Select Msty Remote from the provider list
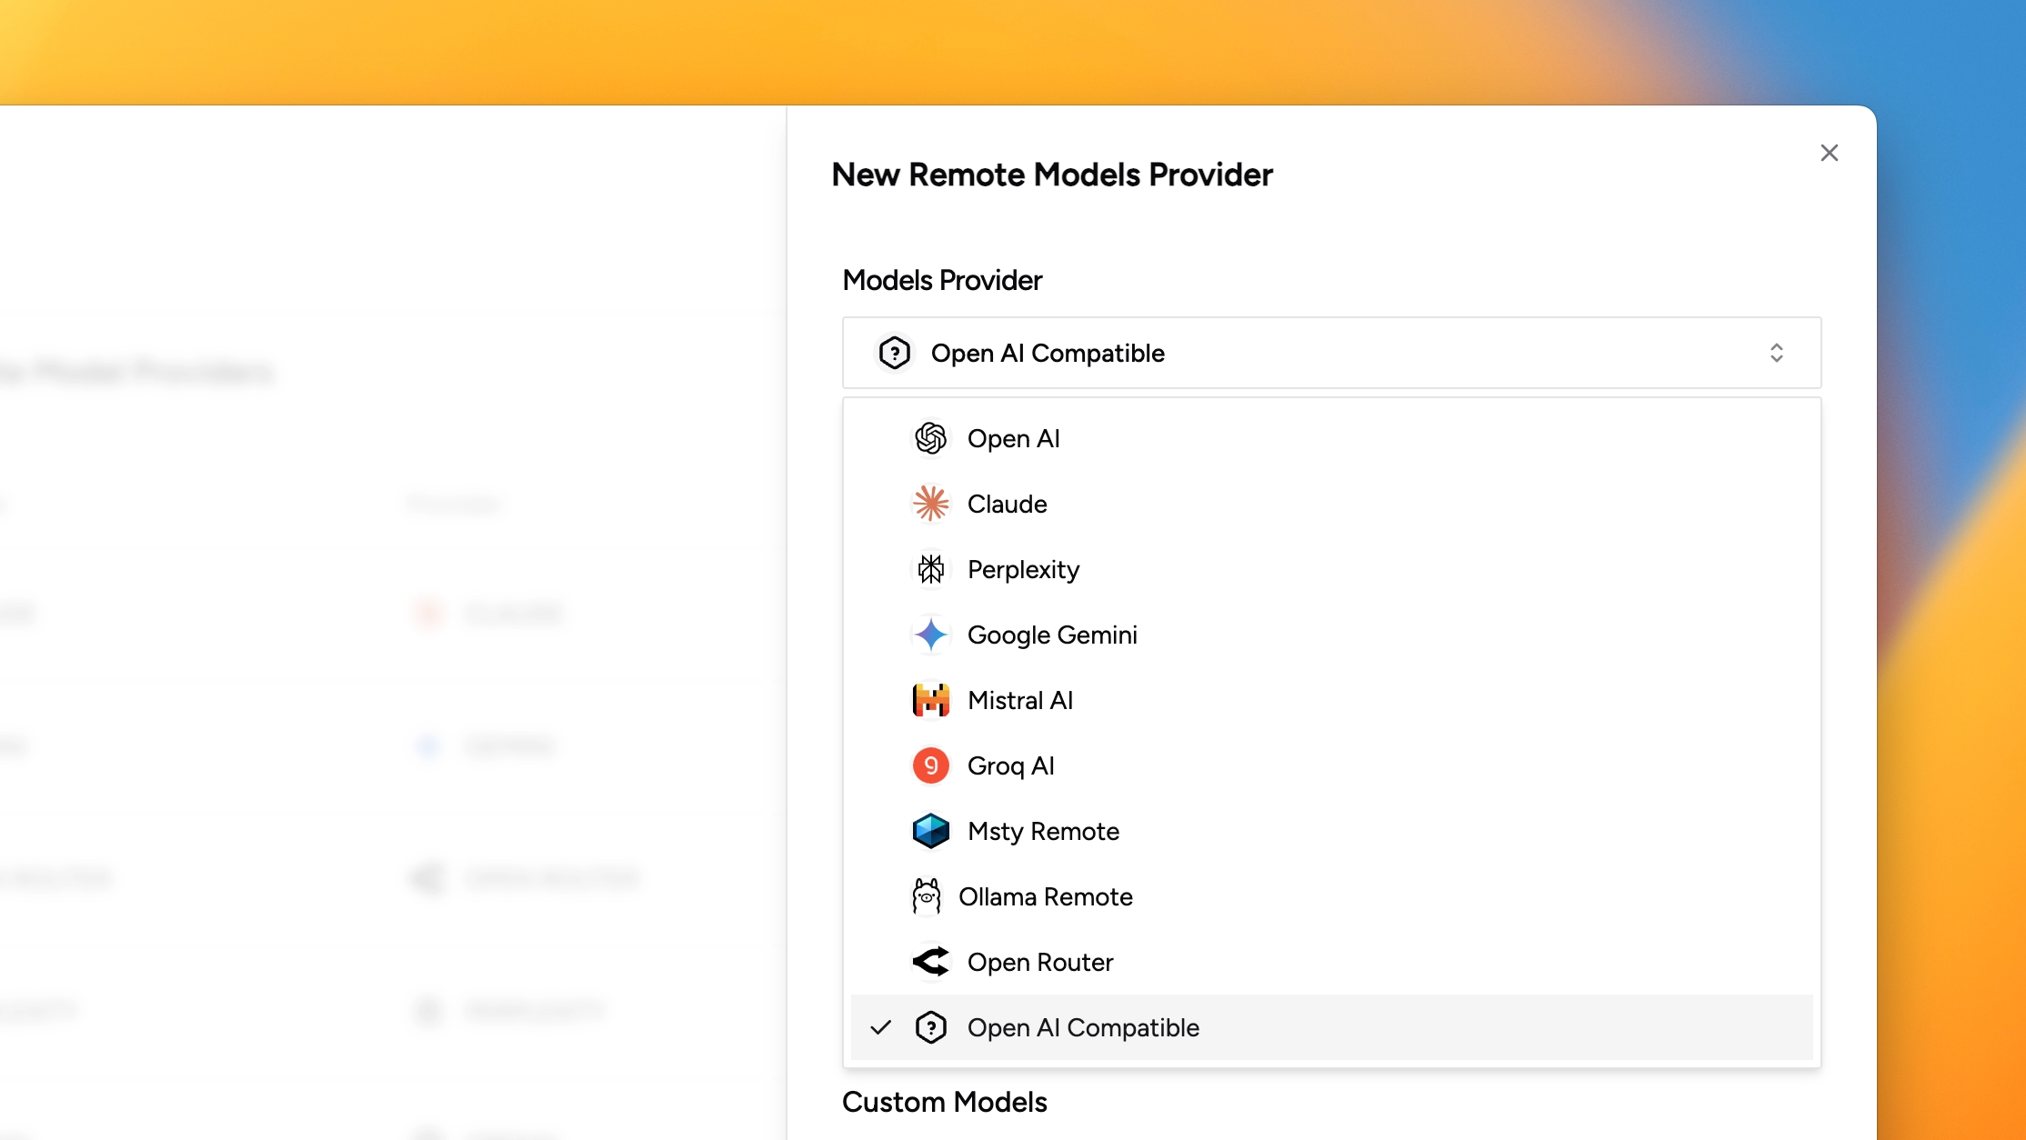Viewport: 2026px width, 1140px height. coord(1043,831)
